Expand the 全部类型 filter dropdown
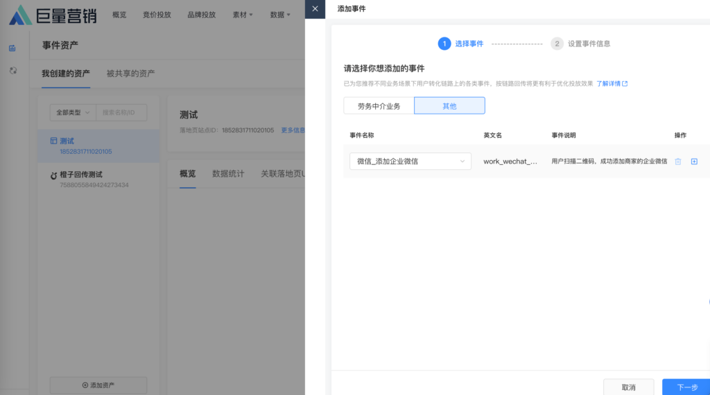Image resolution: width=710 pixels, height=395 pixels. click(73, 112)
